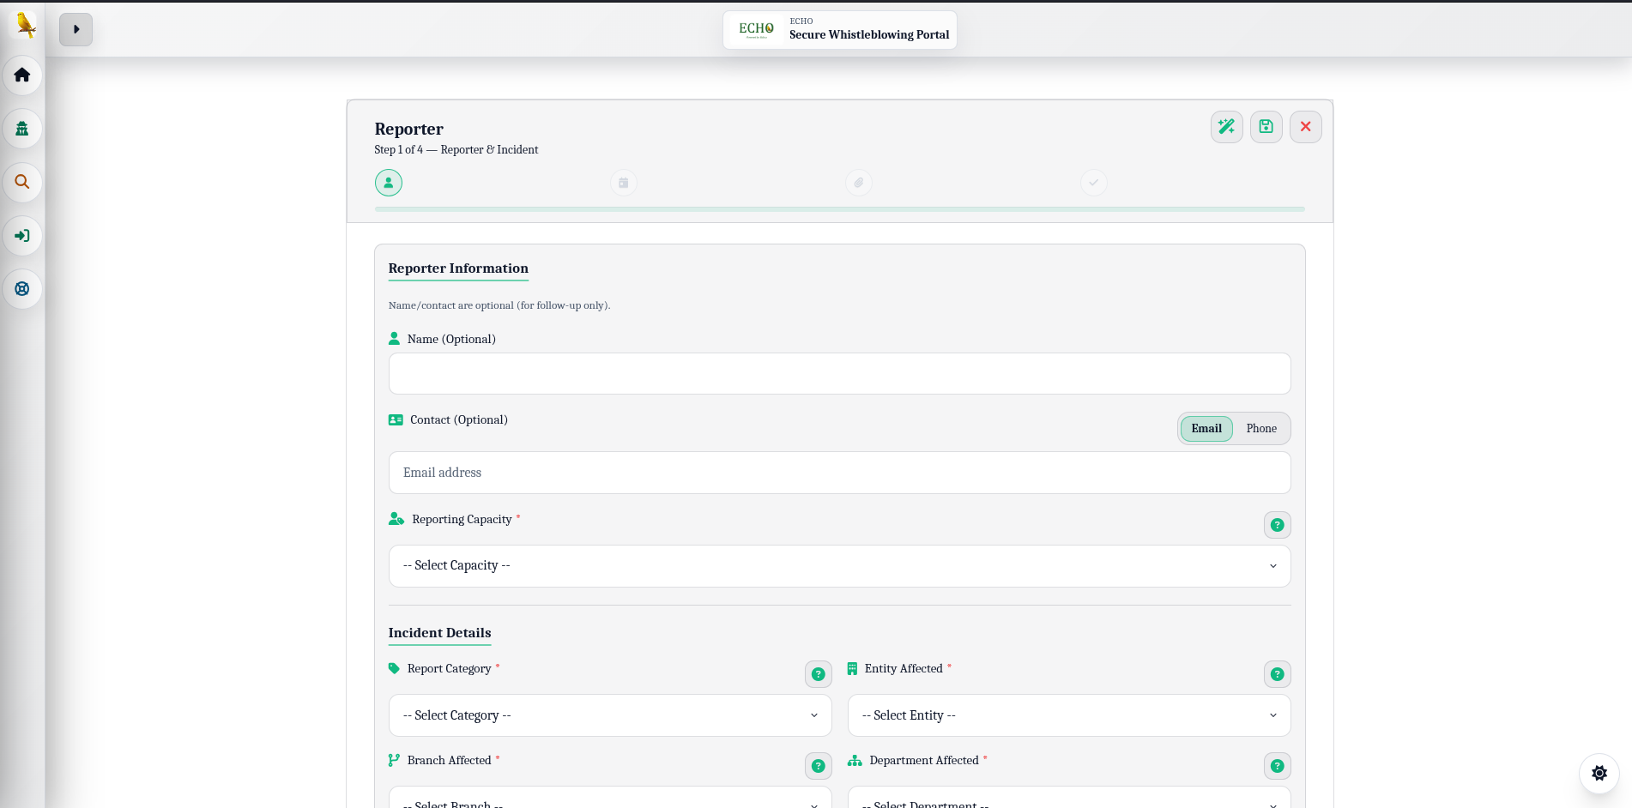Select the Home icon in the sidebar
Screen dimensions: 1632x808
[x=23, y=75]
